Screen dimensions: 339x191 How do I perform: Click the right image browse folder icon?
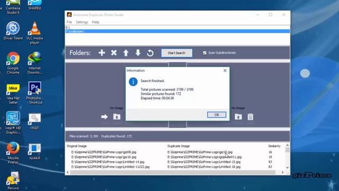(x=238, y=117)
